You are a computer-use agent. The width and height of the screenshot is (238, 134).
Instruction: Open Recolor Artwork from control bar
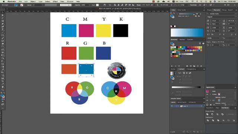click(104, 5)
